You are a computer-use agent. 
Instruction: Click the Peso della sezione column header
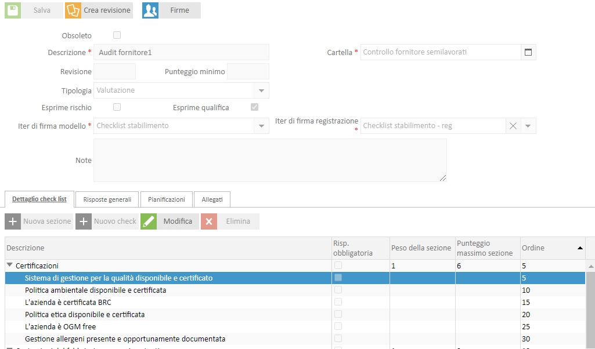[x=423, y=248]
